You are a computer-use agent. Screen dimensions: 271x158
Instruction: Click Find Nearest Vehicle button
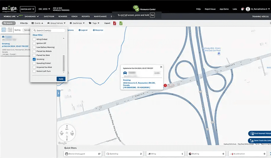click(x=260, y=133)
